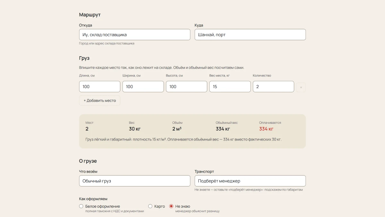Viewport: 385px width, 217px height.
Task: Edit the Длина, см field
Action: click(x=100, y=87)
